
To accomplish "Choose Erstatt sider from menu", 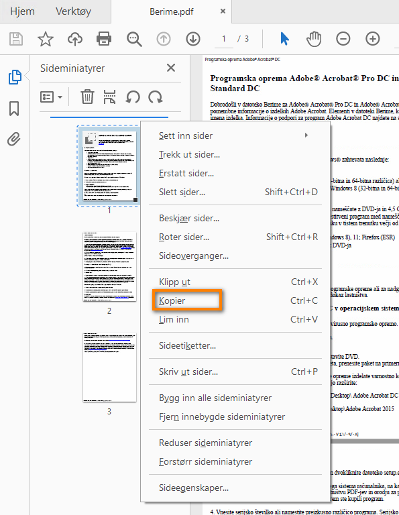I will coord(235,173).
